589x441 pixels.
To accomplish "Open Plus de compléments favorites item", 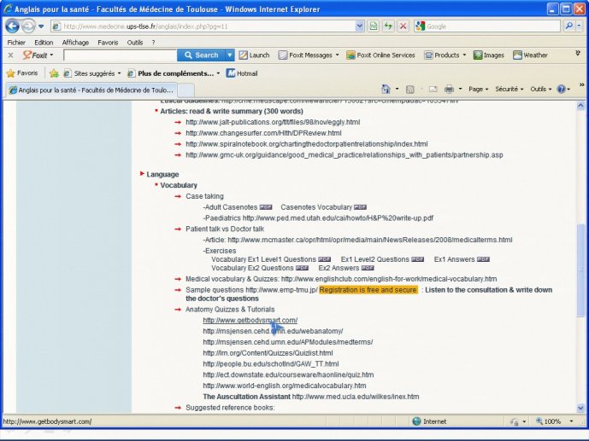I will 174,73.
